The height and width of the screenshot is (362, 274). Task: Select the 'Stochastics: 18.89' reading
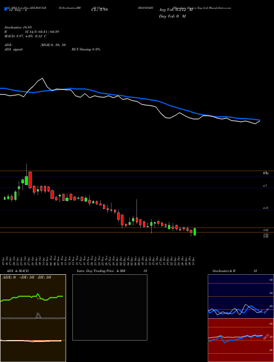click(x=18, y=27)
